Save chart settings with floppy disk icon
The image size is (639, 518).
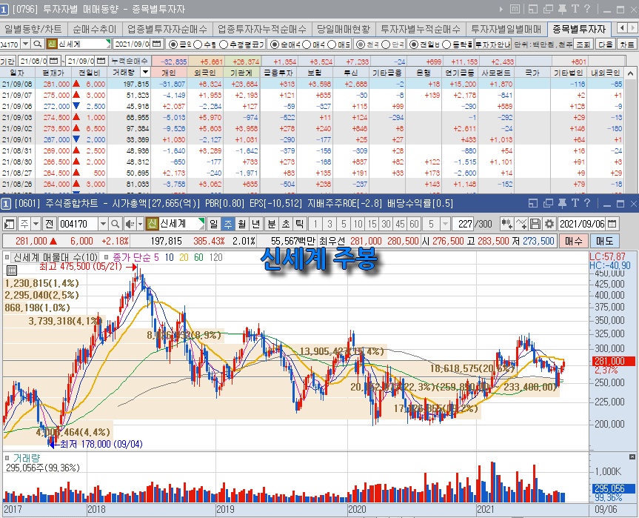pyautogui.click(x=535, y=224)
